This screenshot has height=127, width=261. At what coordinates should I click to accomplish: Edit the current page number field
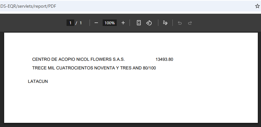click(70, 23)
